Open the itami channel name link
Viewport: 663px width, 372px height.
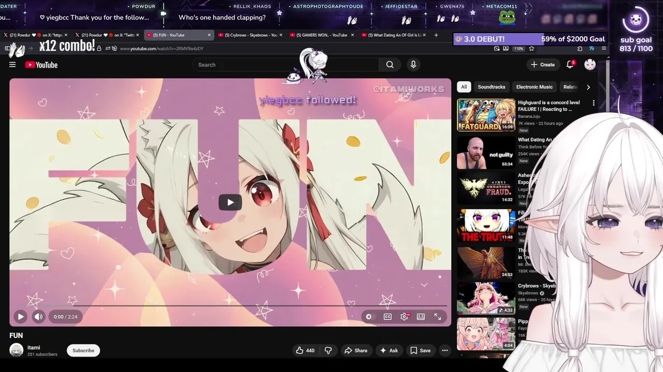tap(34, 348)
